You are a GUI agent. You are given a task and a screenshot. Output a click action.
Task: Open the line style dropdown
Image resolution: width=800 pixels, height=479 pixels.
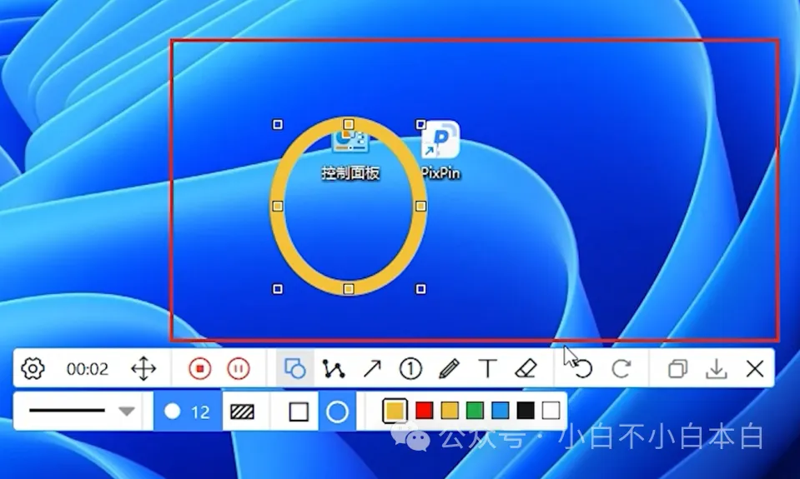[x=127, y=412]
